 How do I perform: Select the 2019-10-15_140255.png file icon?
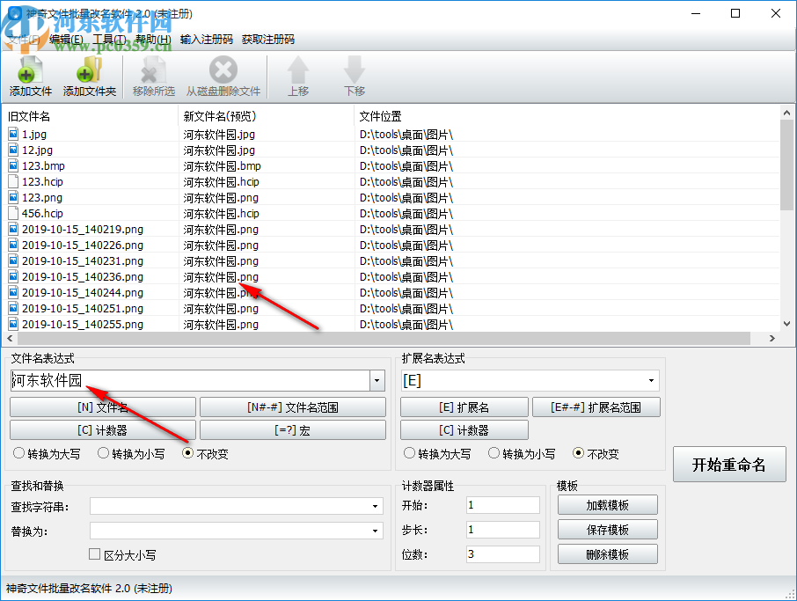click(14, 324)
